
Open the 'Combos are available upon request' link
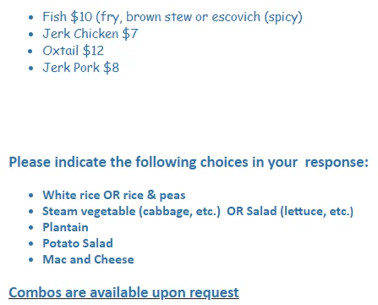click(123, 292)
